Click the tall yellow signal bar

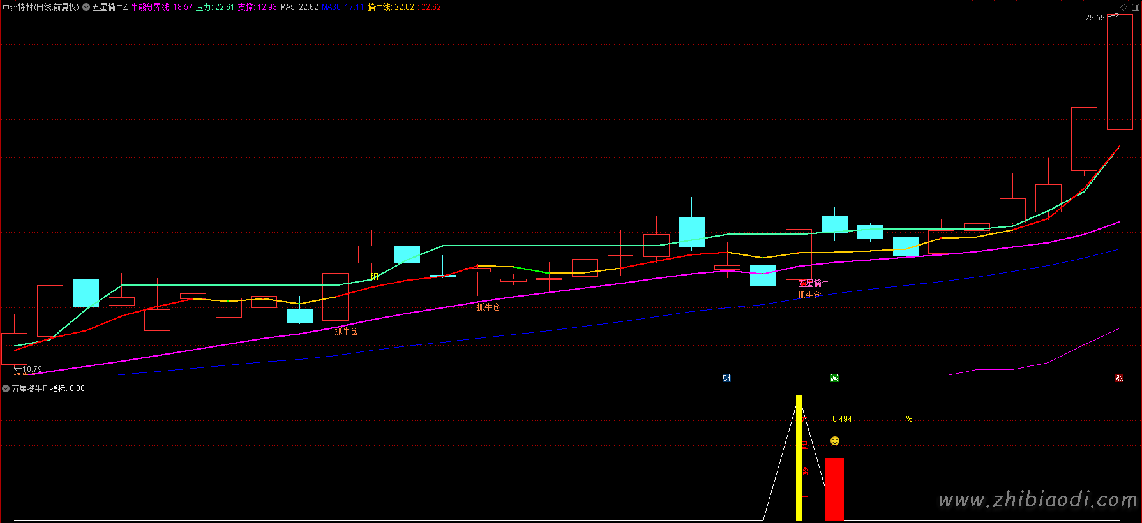coord(799,458)
